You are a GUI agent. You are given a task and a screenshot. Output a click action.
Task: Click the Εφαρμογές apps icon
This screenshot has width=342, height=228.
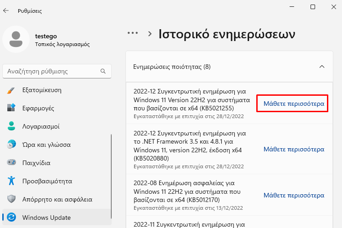(x=11, y=108)
